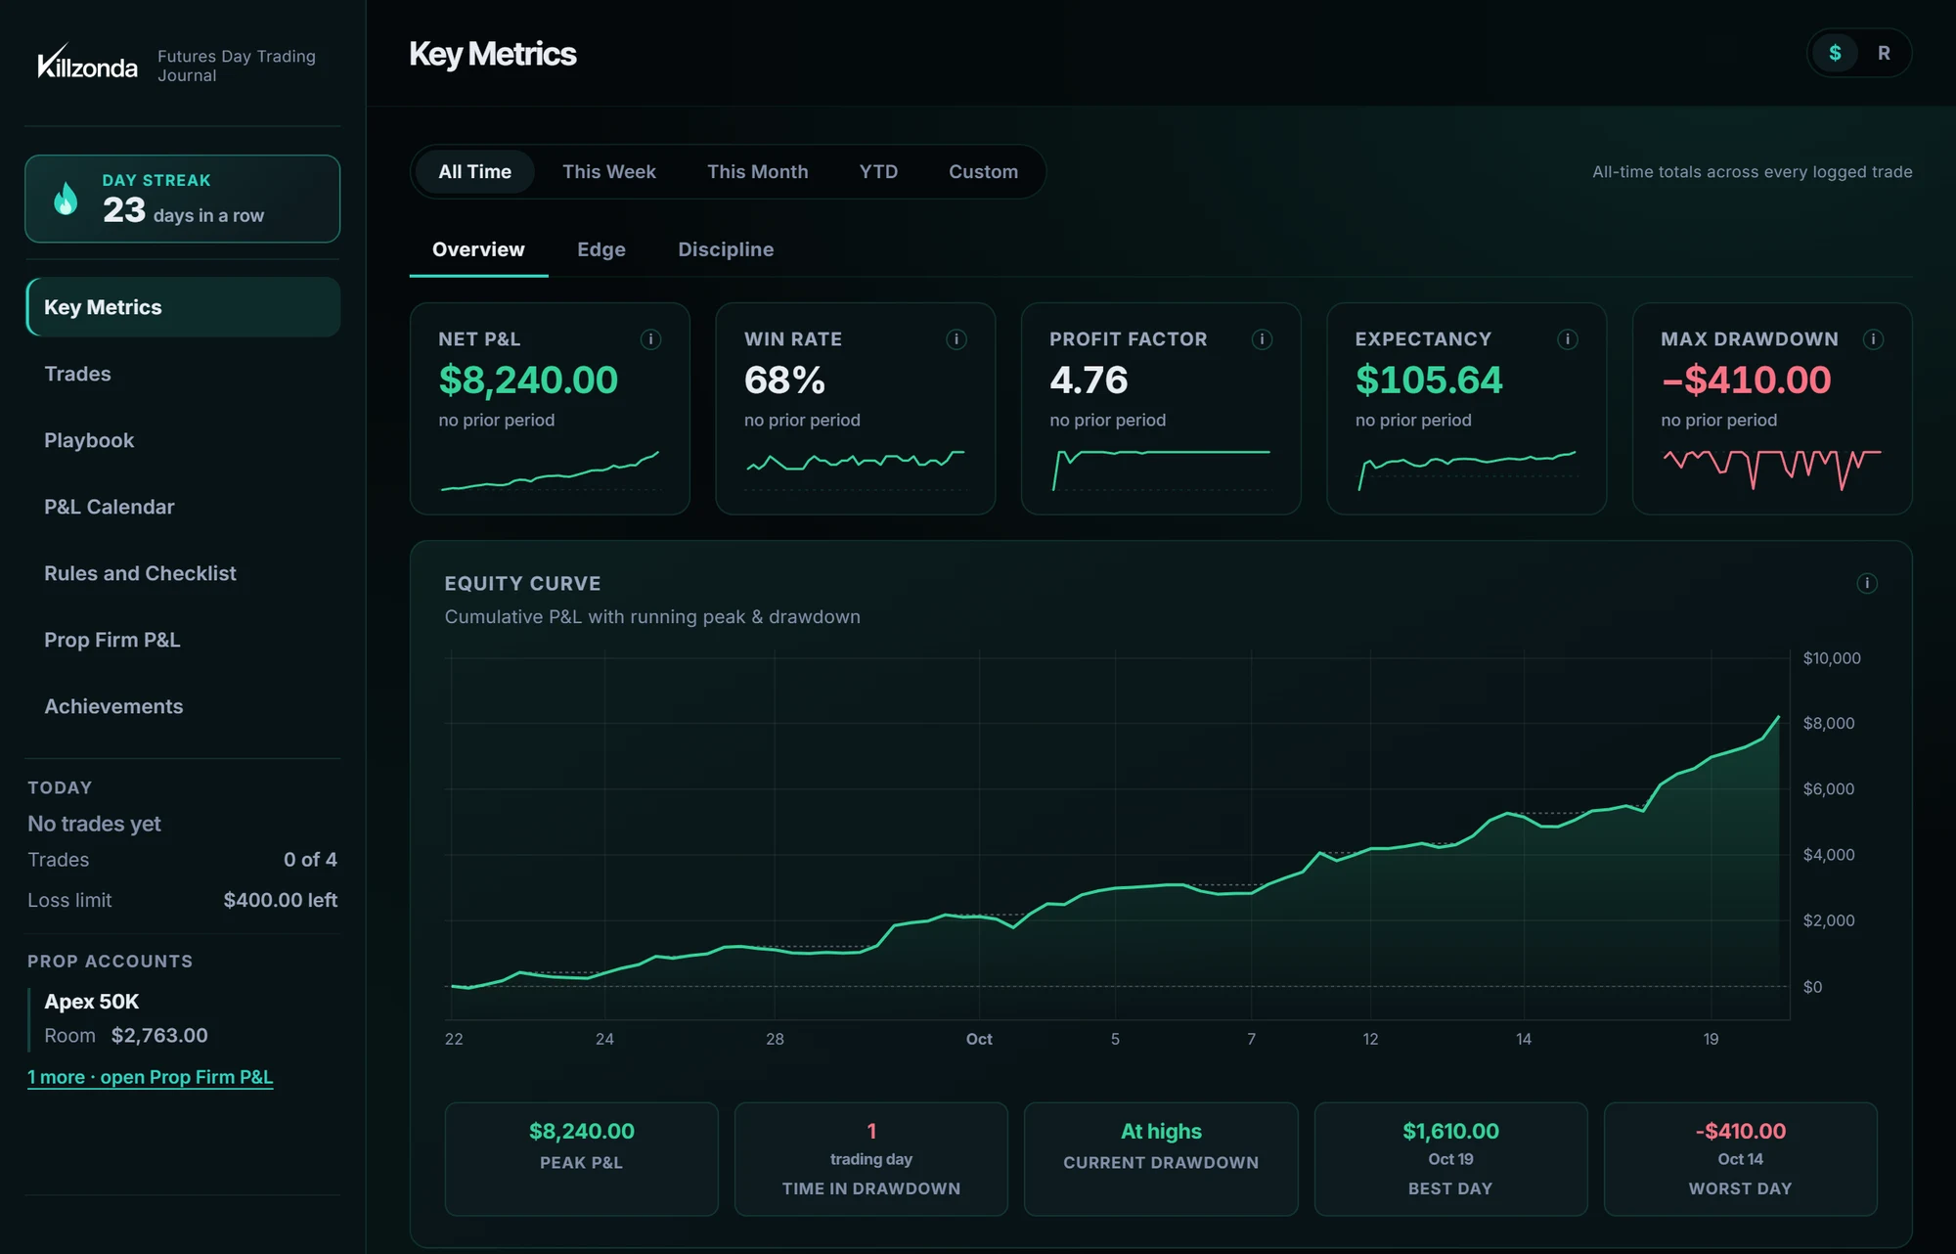This screenshot has height=1254, width=1956.
Task: Open Key Metrics in the sidebar
Action: pyautogui.click(x=183, y=307)
